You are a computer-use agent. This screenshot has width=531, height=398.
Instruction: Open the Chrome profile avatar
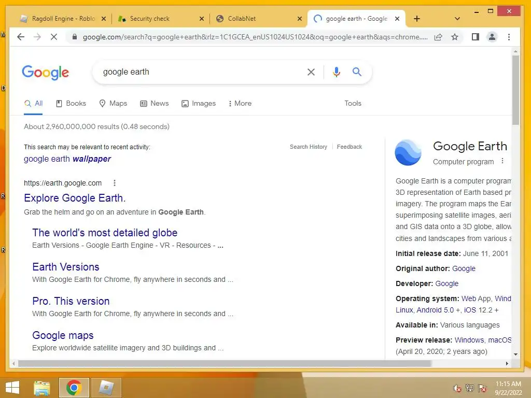(492, 37)
